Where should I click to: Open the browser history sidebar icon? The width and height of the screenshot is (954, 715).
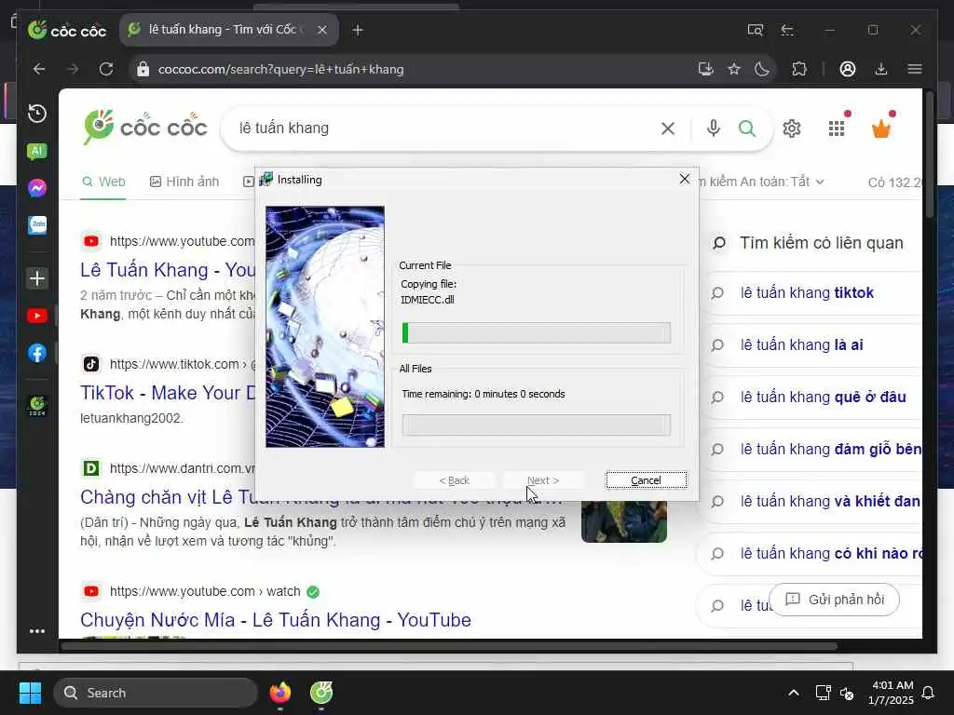37,114
